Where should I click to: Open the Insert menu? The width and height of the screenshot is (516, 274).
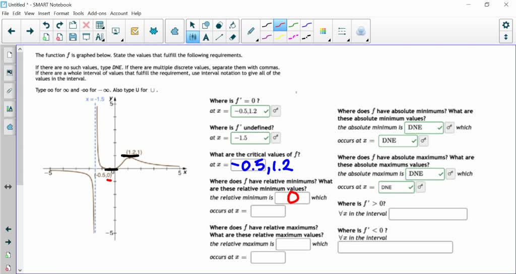(x=44, y=14)
